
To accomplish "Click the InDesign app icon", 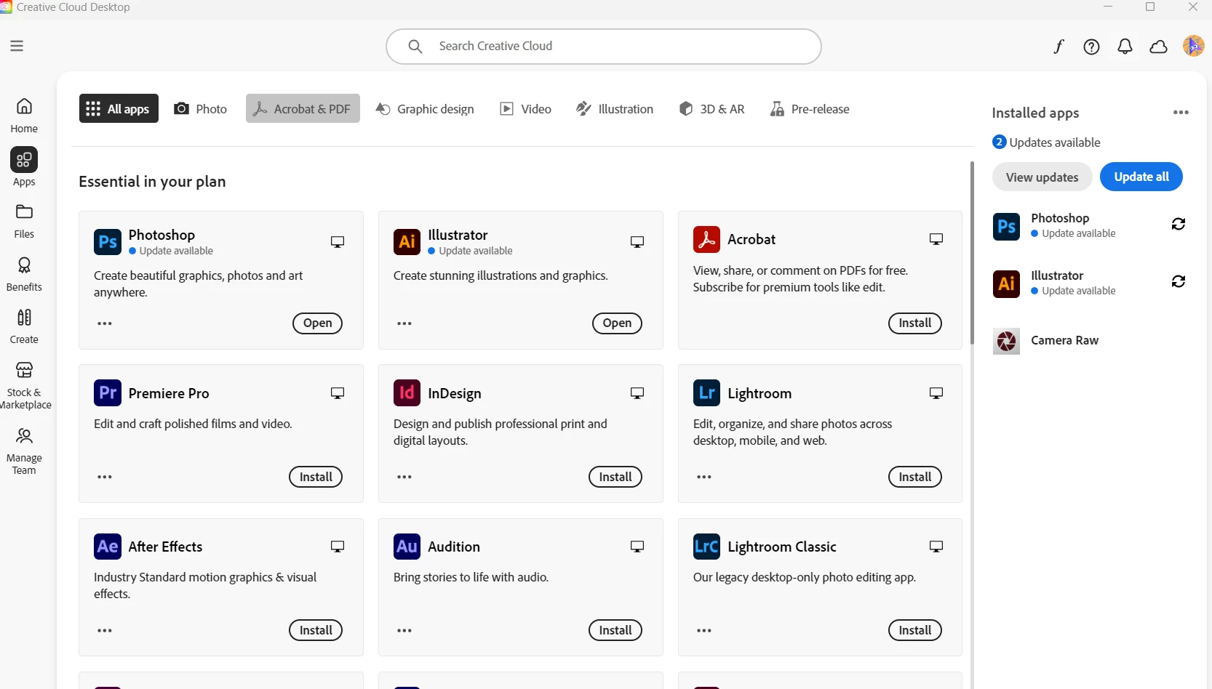I will point(407,392).
